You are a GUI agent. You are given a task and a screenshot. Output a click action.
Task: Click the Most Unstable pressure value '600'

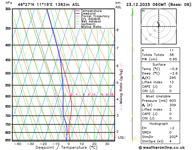click(x=173, y=101)
